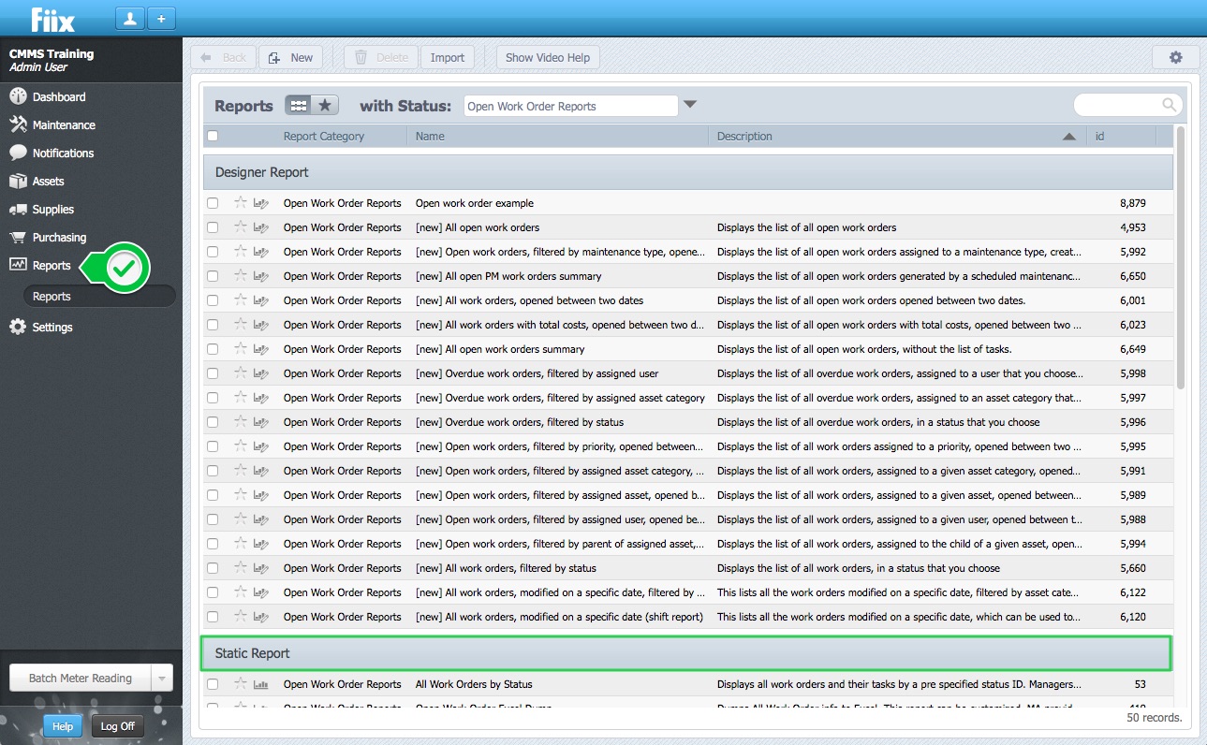Collapse the Static Report group header
The width and height of the screenshot is (1207, 745).
click(686, 653)
